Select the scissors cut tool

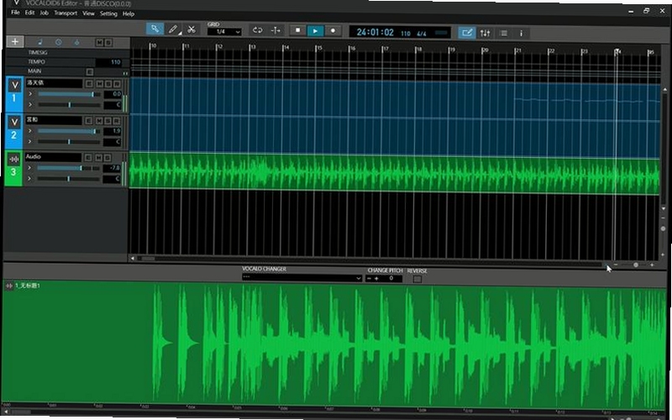[x=192, y=29]
